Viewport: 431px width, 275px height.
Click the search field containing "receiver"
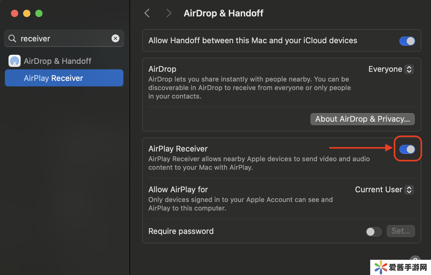[64, 39]
